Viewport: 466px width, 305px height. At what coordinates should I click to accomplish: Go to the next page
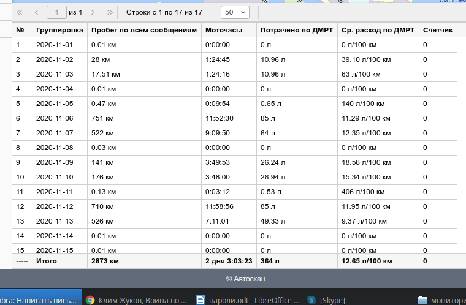pyautogui.click(x=93, y=12)
